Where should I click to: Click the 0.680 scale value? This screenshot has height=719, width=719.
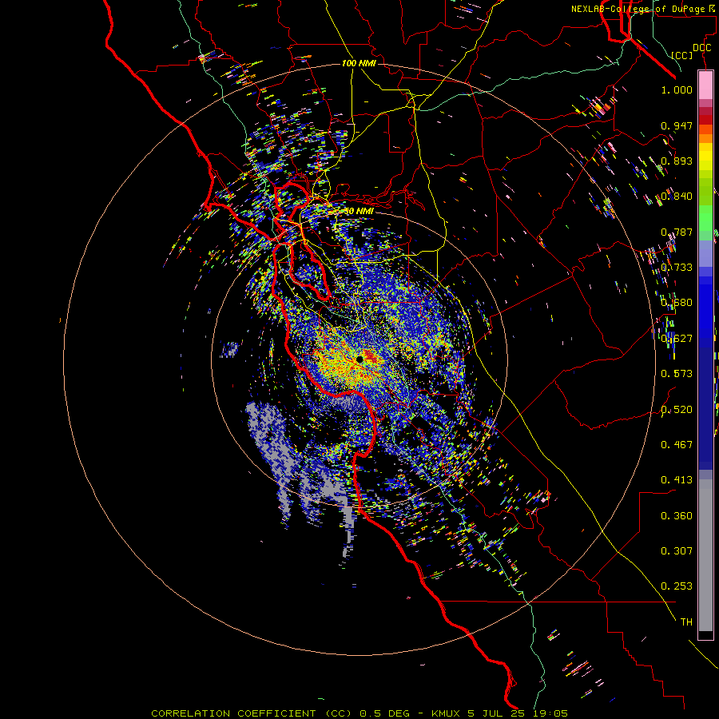coord(677,303)
